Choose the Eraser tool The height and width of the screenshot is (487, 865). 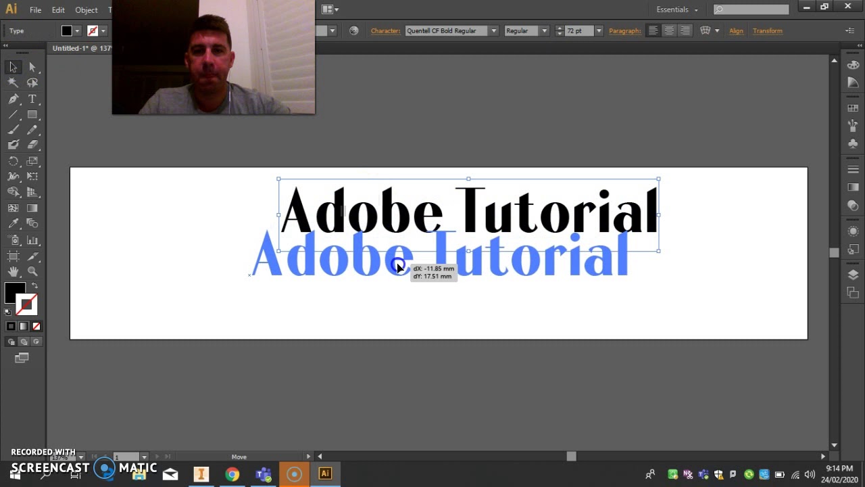(x=32, y=145)
